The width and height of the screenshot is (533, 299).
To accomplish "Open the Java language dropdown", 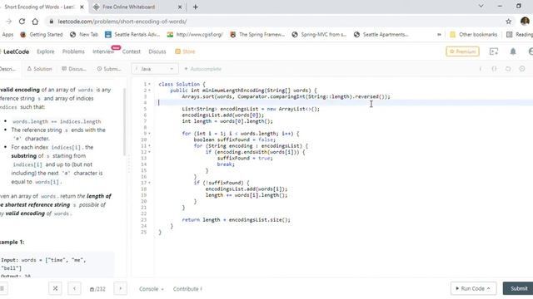I will 155,69.
